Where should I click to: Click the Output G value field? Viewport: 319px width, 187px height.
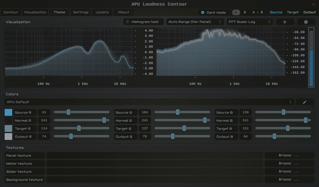tap(145, 137)
